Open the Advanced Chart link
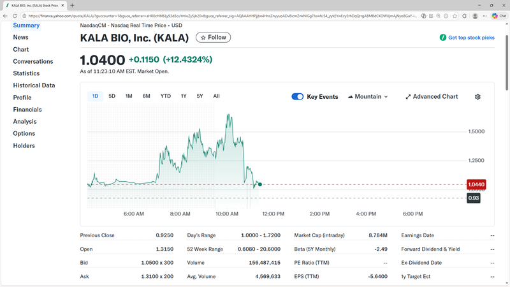Screen dimensions: 510x287 pos(432,97)
